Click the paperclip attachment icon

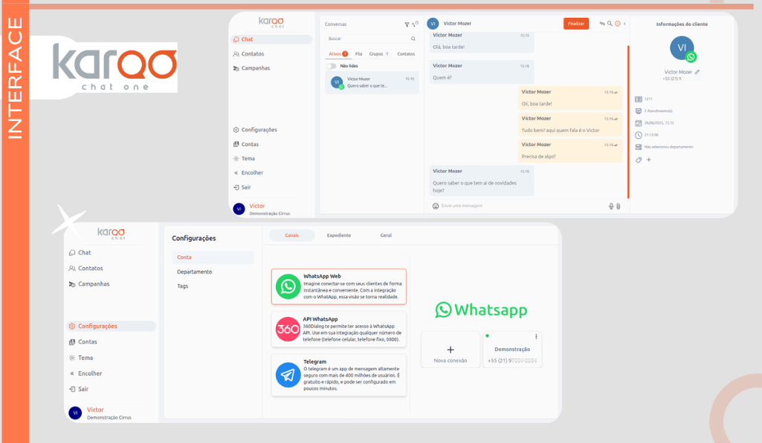tap(618, 206)
